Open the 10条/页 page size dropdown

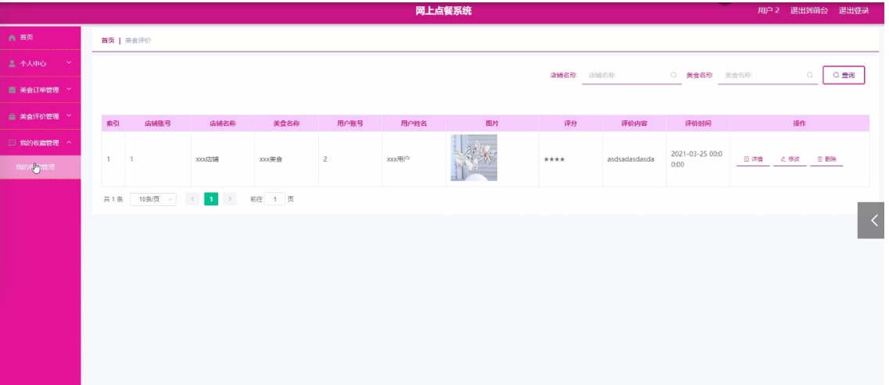pyautogui.click(x=153, y=199)
